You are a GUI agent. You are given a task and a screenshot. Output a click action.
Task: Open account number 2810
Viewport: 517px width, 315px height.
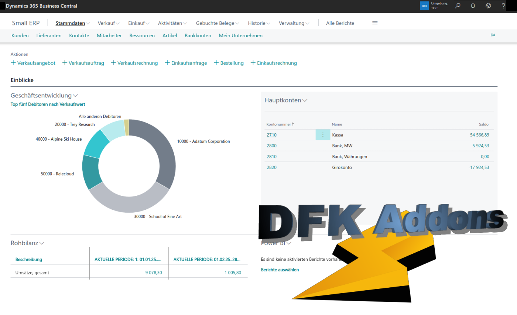(x=271, y=157)
